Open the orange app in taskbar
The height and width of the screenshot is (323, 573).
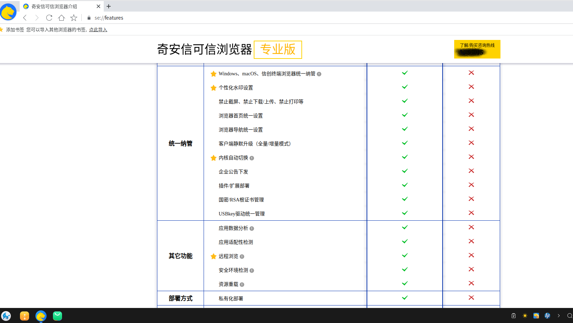pyautogui.click(x=25, y=316)
